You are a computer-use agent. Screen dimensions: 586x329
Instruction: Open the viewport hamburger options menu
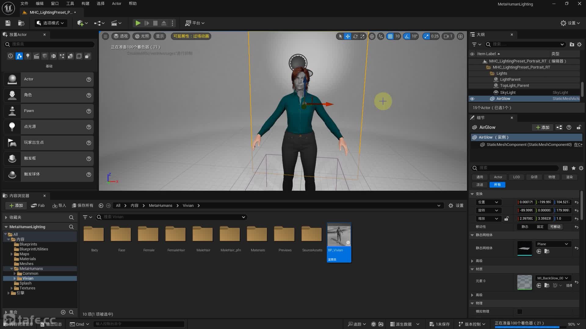point(105,36)
